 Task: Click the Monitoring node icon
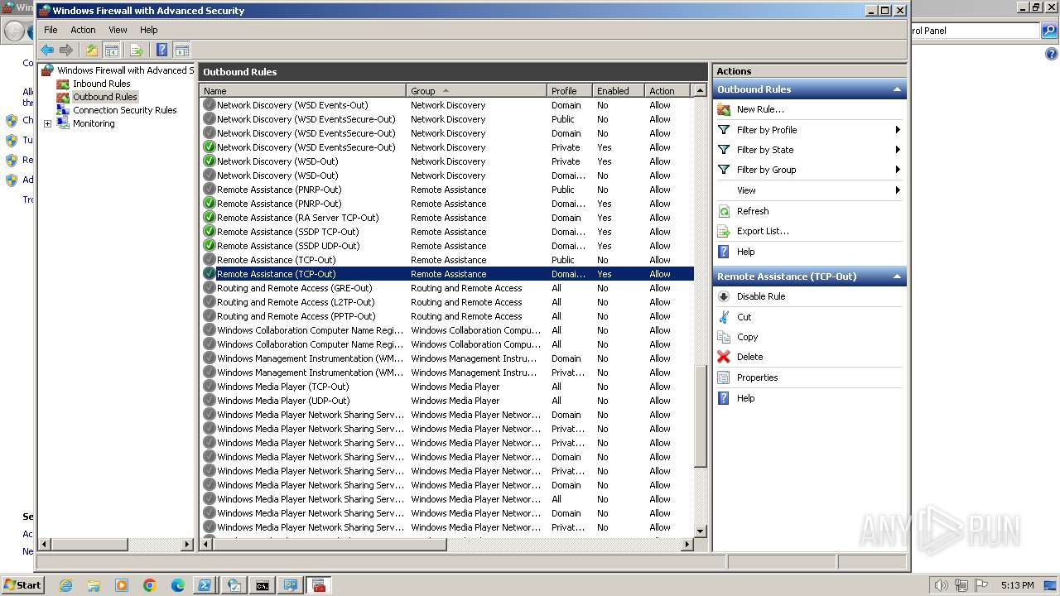pyautogui.click(x=63, y=123)
